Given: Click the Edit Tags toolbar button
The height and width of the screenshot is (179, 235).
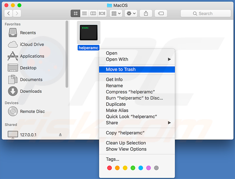Looking at the screenshot, I should pyautogui.click(x=161, y=13).
